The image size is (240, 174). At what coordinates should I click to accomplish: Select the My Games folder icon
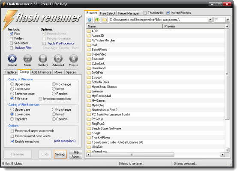point(89,100)
